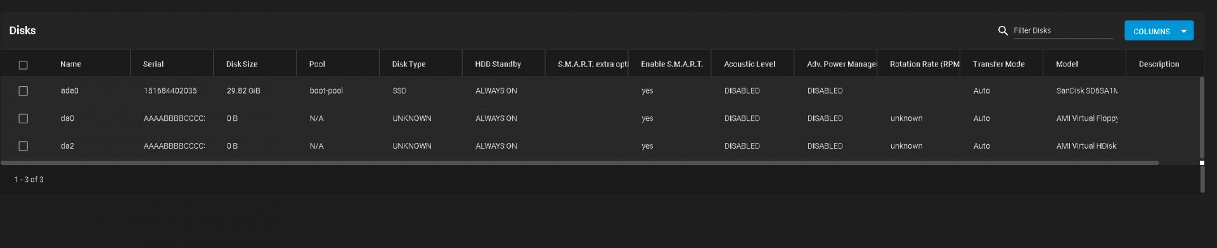Sort table by Disk Size header
This screenshot has width=1217, height=248.
[x=241, y=64]
